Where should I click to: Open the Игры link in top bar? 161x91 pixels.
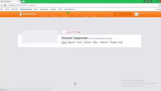[36, 9]
